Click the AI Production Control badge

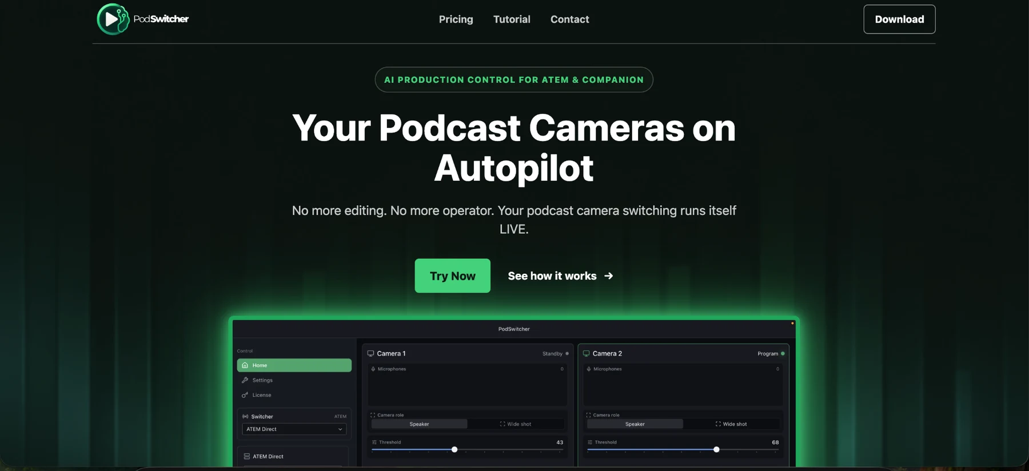pyautogui.click(x=514, y=80)
